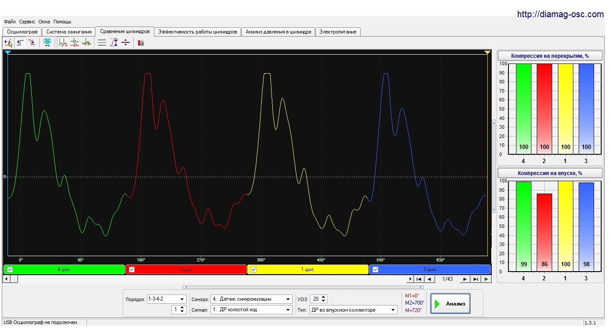The height and width of the screenshot is (328, 610).
Task: Open the Тип sensor type dropdown
Action: coord(393,310)
